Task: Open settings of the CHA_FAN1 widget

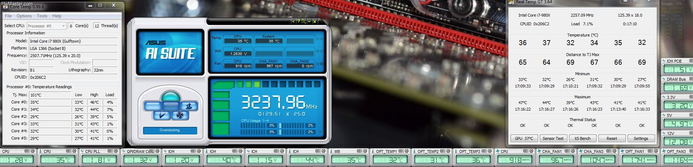Action: tap(567, 151)
